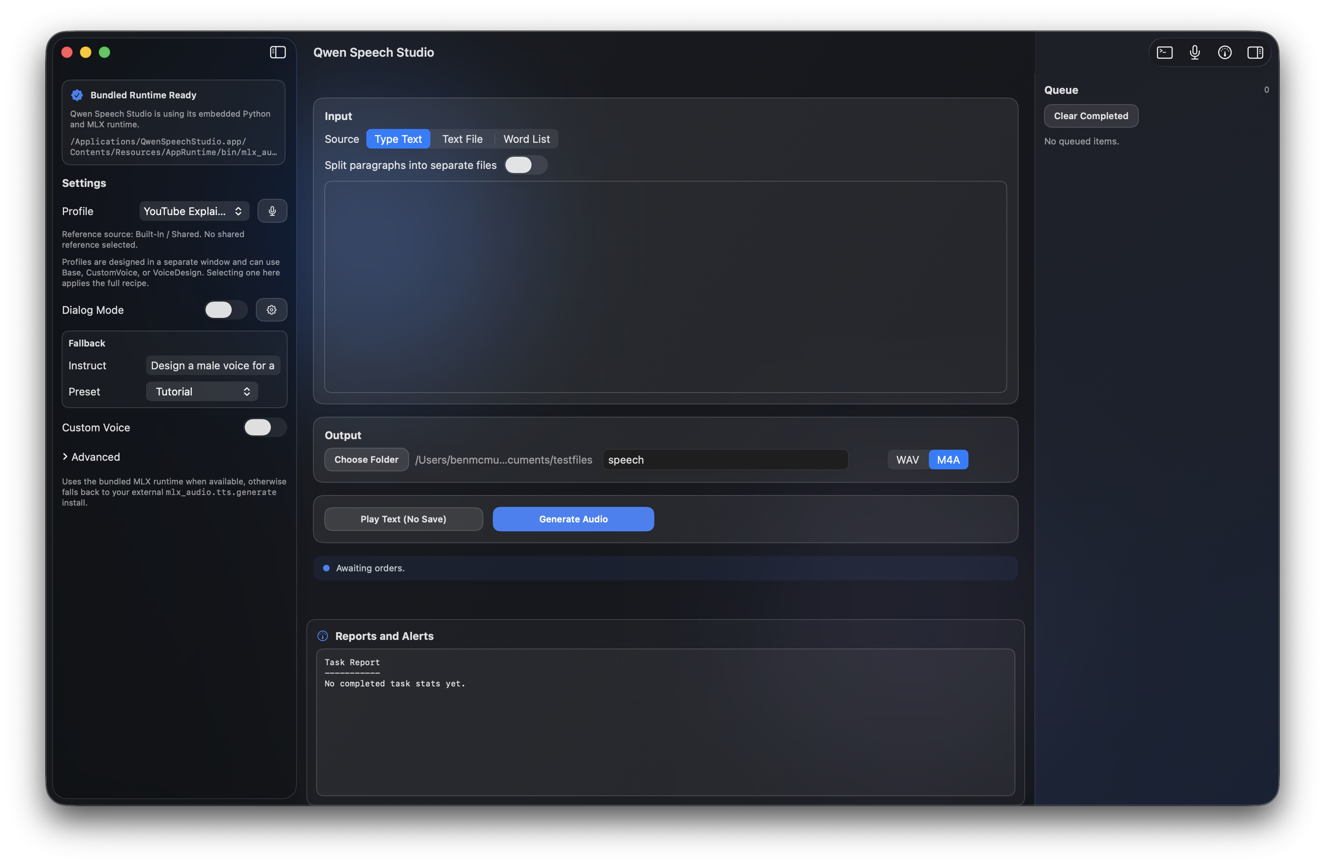
Task: Click into the main text input area
Action: point(666,287)
